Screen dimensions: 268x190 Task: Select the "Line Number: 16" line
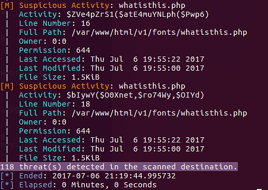click(54, 23)
